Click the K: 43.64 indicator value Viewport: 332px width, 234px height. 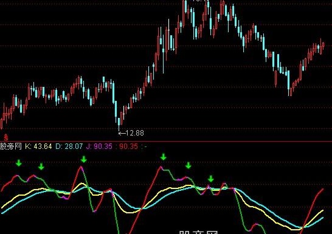coord(38,146)
